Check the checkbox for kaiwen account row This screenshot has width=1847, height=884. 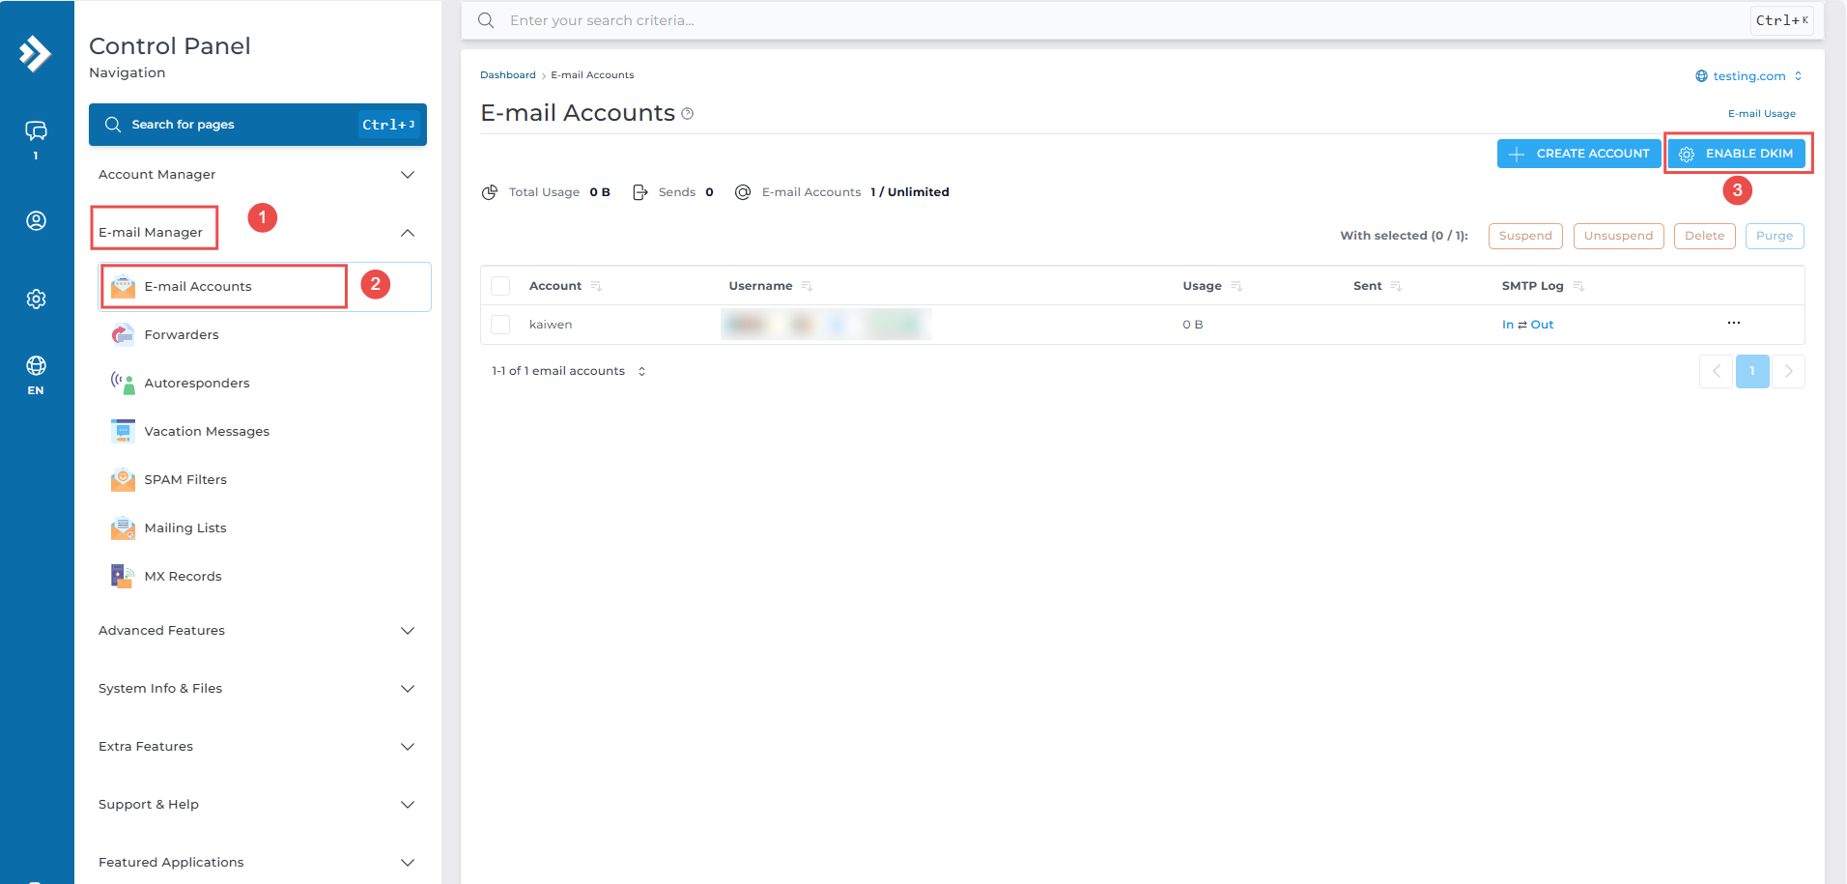click(500, 325)
